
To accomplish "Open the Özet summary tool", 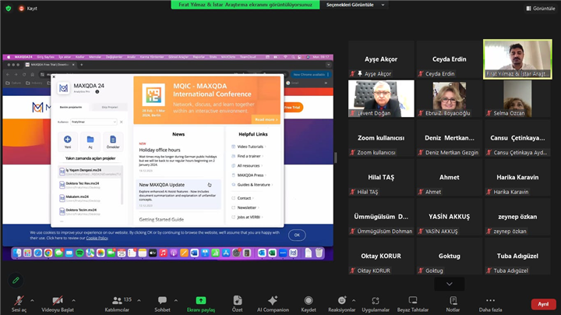I will [x=237, y=303].
